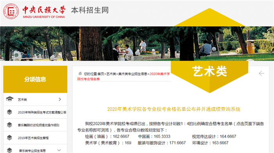Click the 分项信息 sidebar header
The height and width of the screenshot is (153, 274).
(x=35, y=79)
